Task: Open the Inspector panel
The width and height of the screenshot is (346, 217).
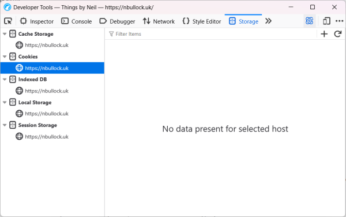Action: 37,21
